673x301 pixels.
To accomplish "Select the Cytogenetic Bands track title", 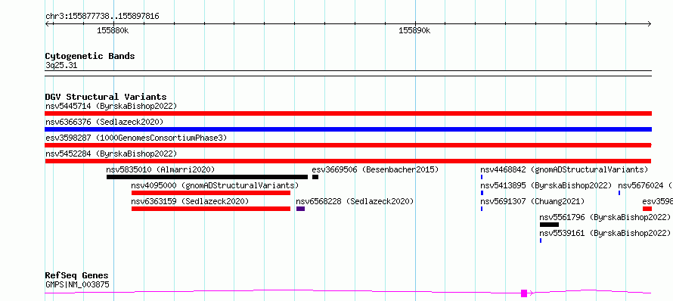I will [90, 56].
